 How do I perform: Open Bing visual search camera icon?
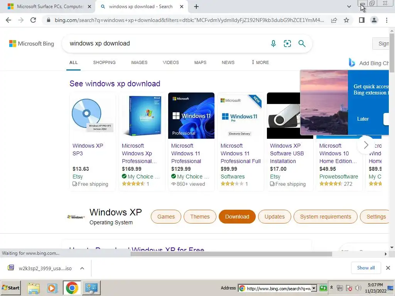(287, 44)
